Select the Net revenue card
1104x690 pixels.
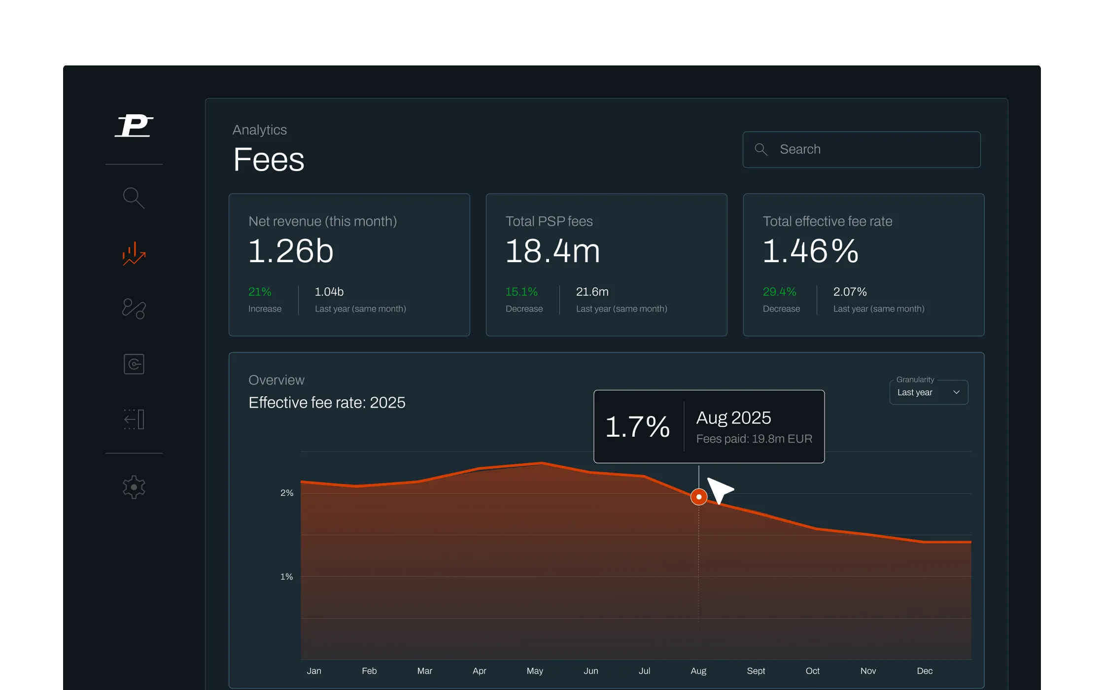(349, 265)
